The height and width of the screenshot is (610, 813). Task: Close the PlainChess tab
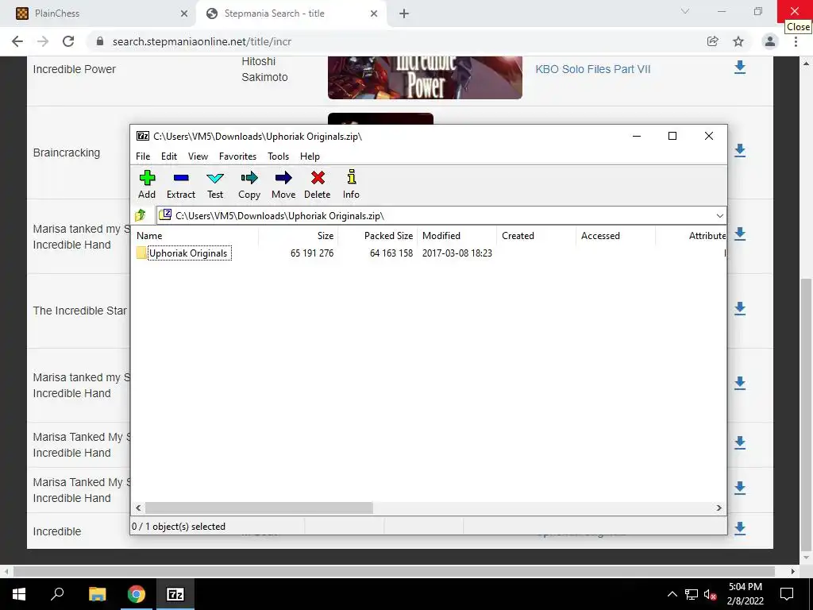(x=184, y=14)
